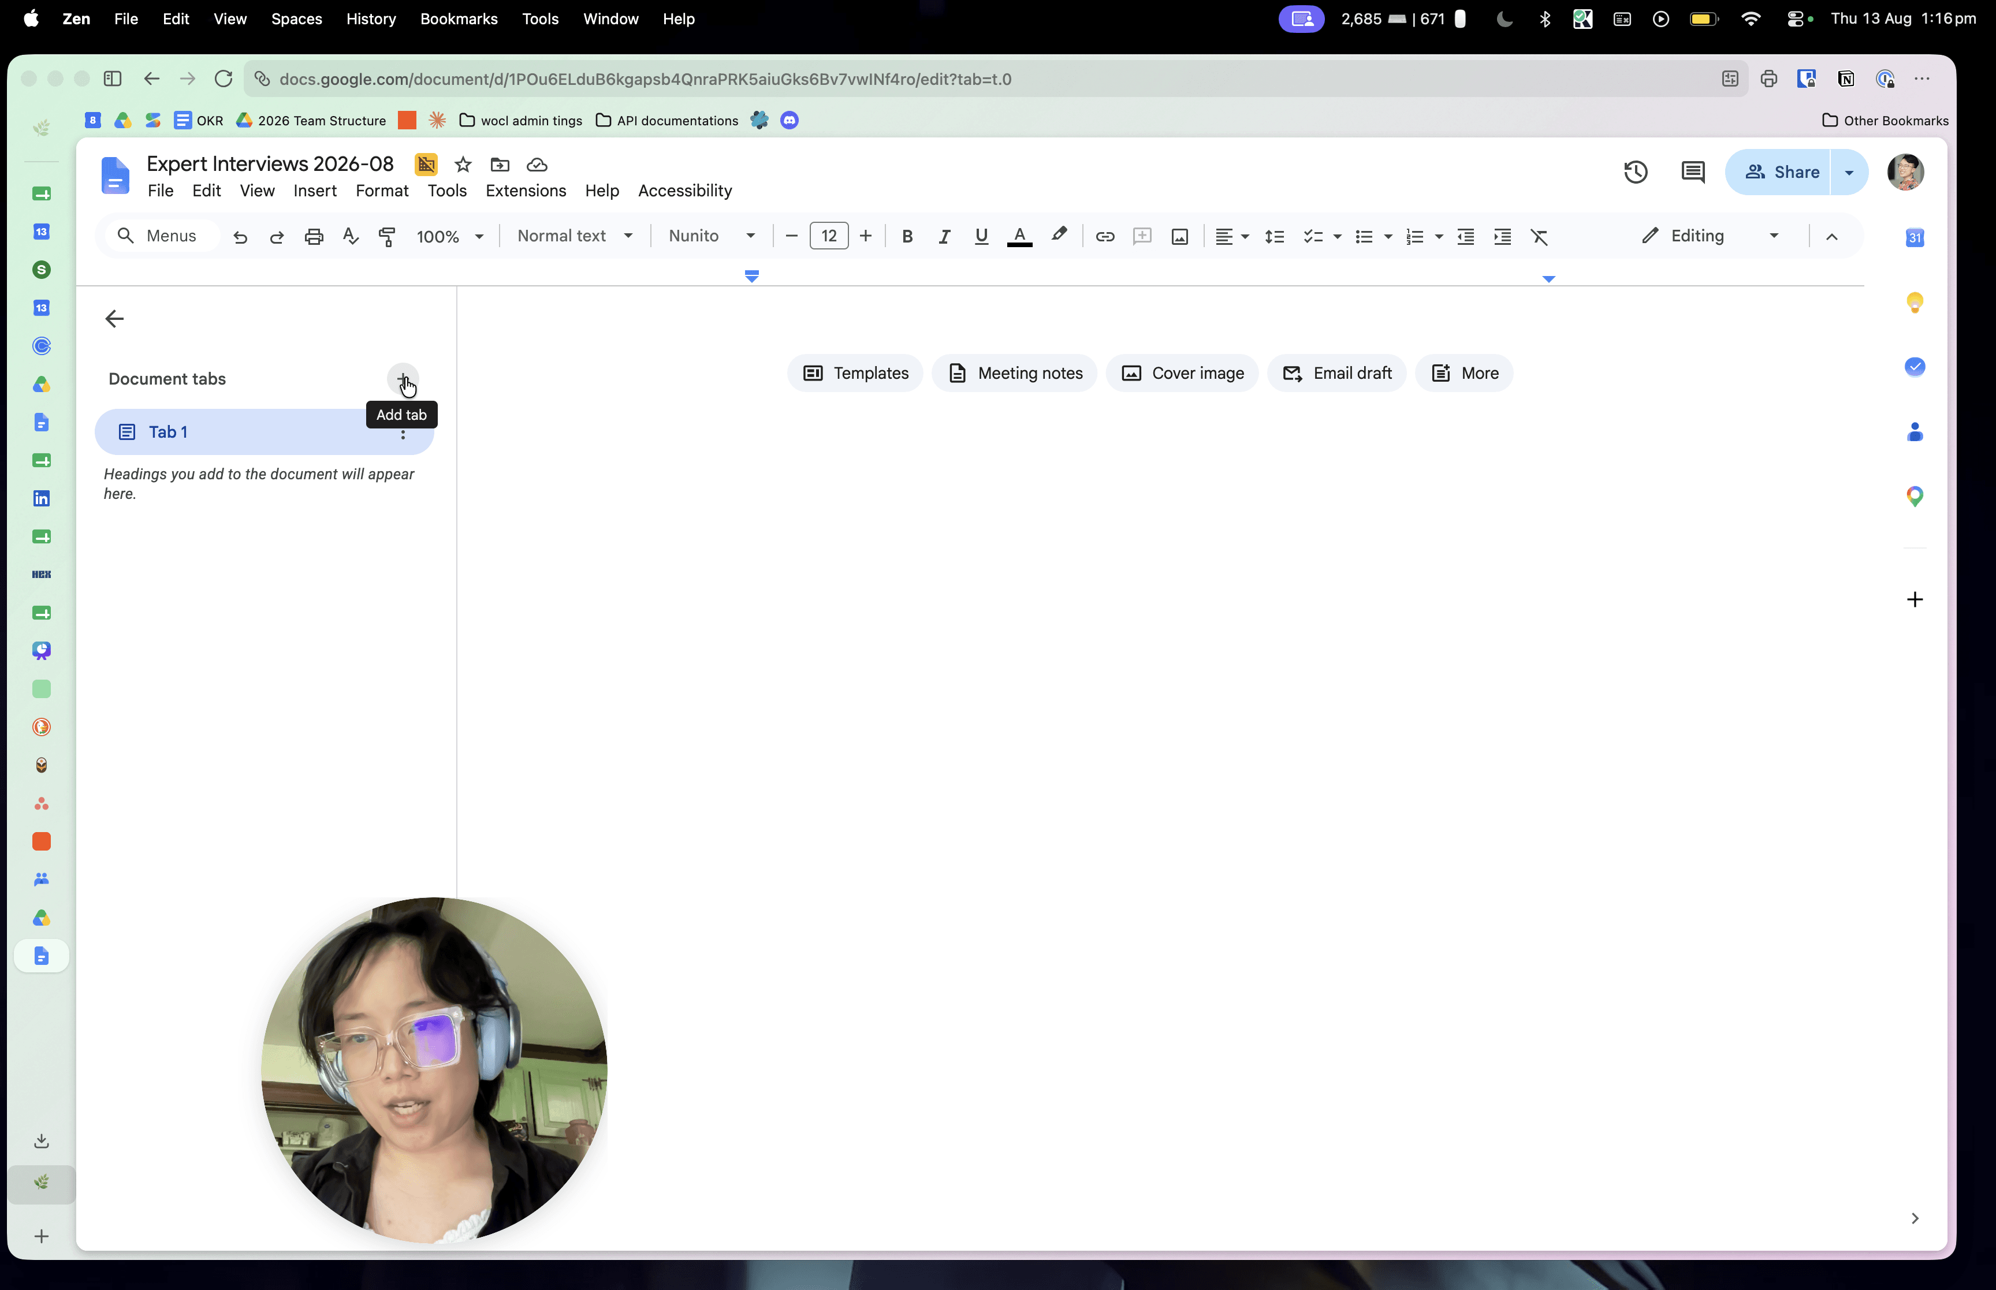Add a new document tab
Viewport: 1996px width, 1290px height.
click(403, 379)
